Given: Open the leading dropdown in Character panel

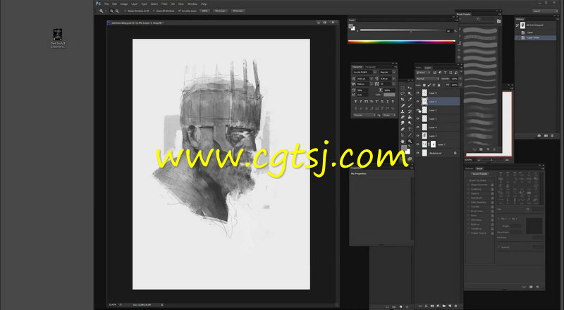Looking at the screenshot, I should pyautogui.click(x=394, y=78).
